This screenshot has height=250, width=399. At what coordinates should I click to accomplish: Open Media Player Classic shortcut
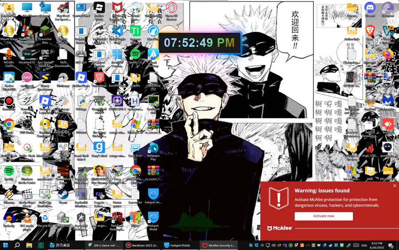27,198
